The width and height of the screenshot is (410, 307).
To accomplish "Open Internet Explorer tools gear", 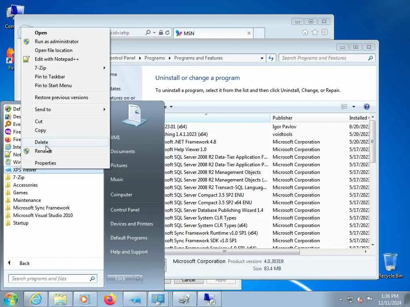I will pos(324,32).
